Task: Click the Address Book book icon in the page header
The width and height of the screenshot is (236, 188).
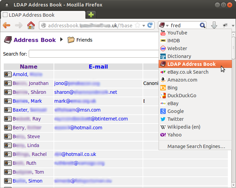Action: pos(8,40)
